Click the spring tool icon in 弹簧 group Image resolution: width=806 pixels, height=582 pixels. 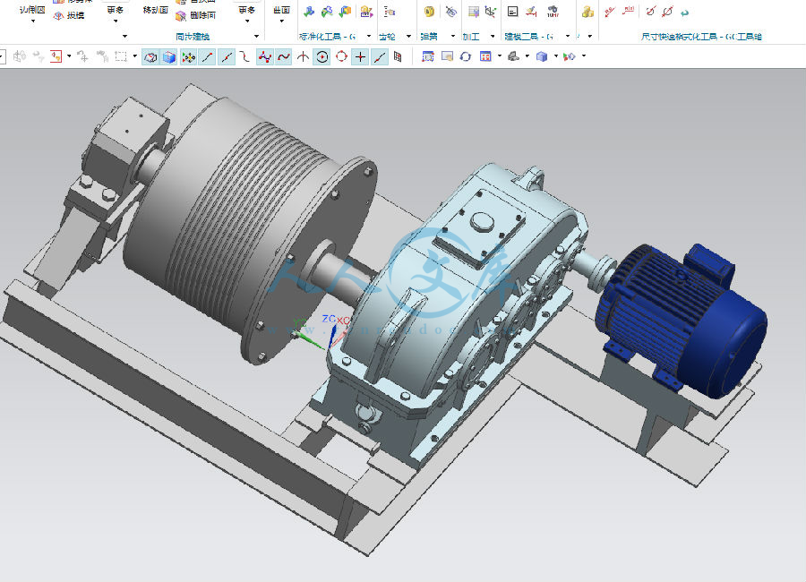point(429,12)
